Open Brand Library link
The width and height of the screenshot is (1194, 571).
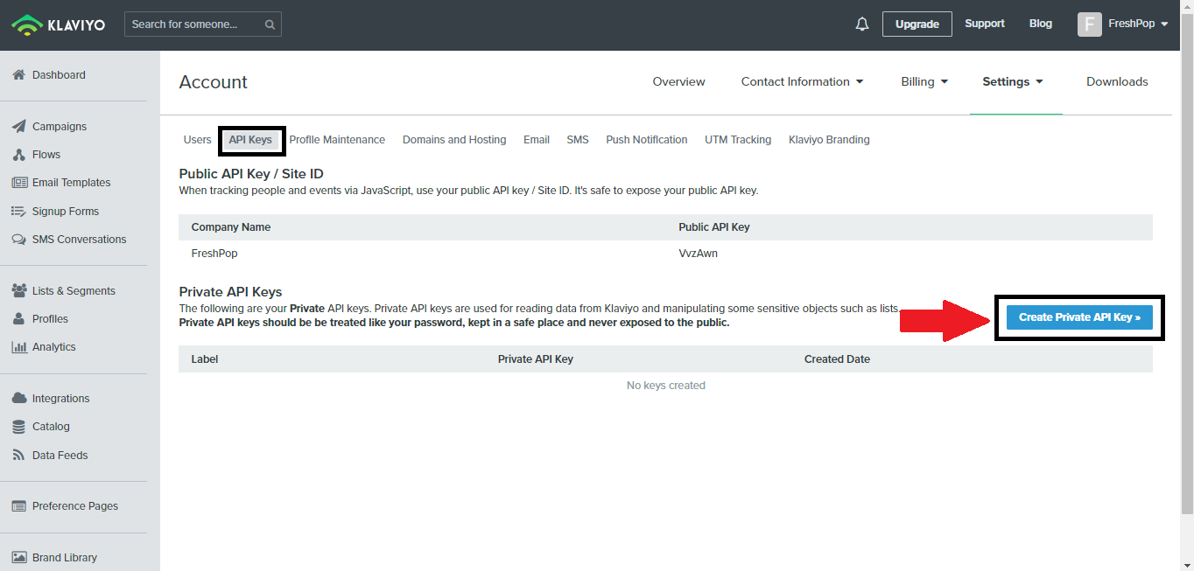click(65, 558)
